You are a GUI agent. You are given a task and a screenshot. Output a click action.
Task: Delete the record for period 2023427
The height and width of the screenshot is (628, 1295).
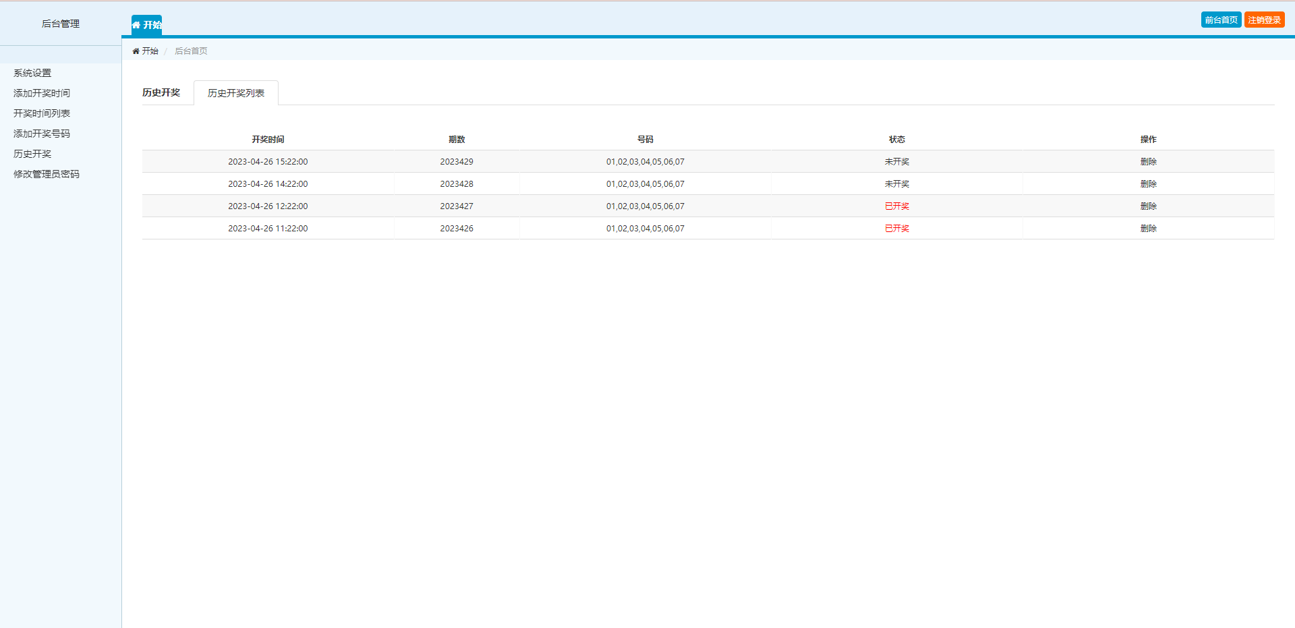(1148, 206)
